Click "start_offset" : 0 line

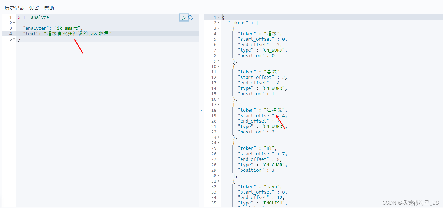tap(262, 39)
